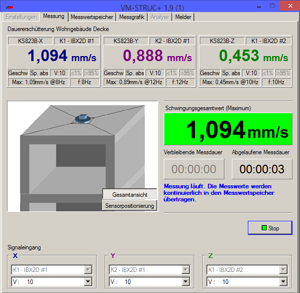Click the green 0,453 mm/s Z reading
This screenshot has height=293, width=300.
[x=253, y=56]
